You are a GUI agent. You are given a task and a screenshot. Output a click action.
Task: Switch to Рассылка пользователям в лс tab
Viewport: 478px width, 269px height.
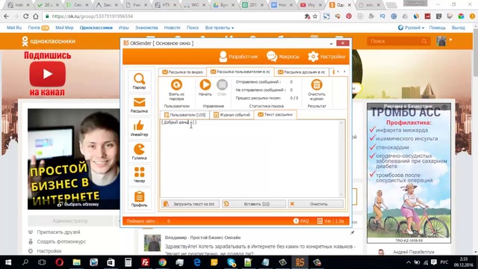coord(240,72)
